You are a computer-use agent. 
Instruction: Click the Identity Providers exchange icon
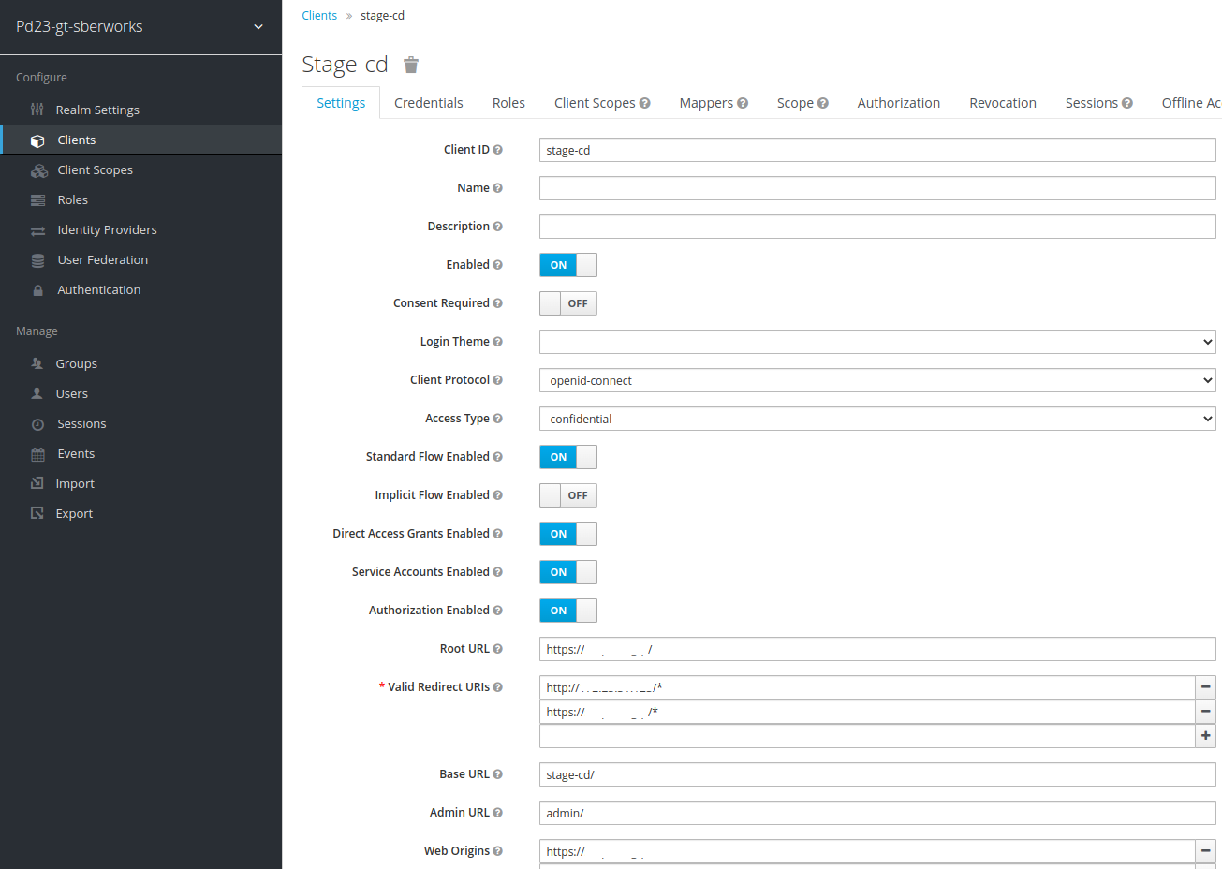click(x=37, y=230)
